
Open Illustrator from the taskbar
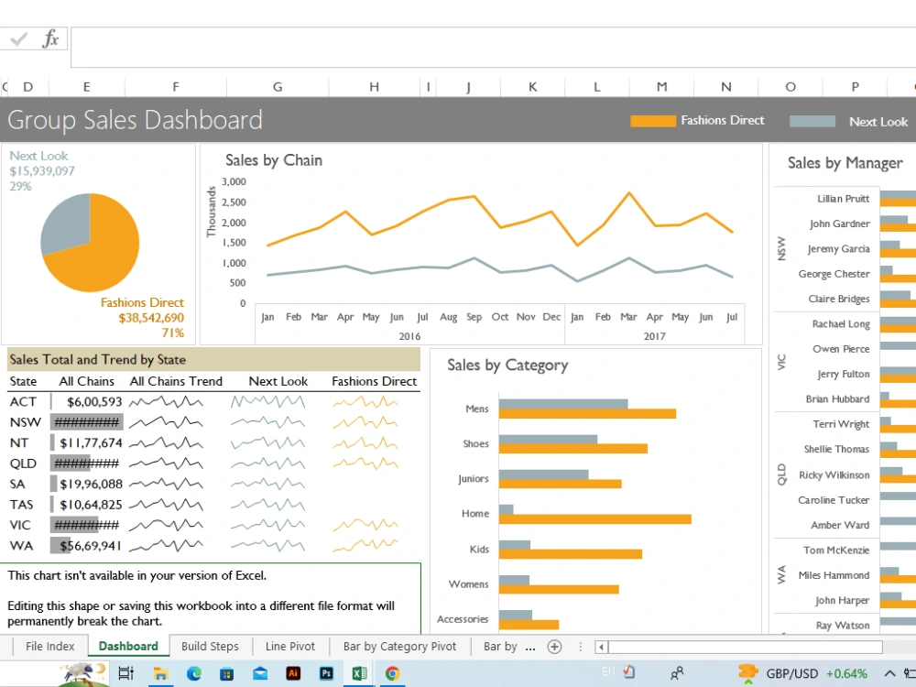[293, 672]
